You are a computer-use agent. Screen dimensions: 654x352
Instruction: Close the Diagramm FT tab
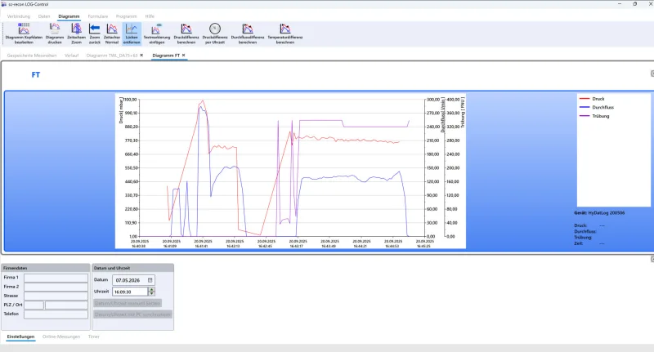point(183,56)
